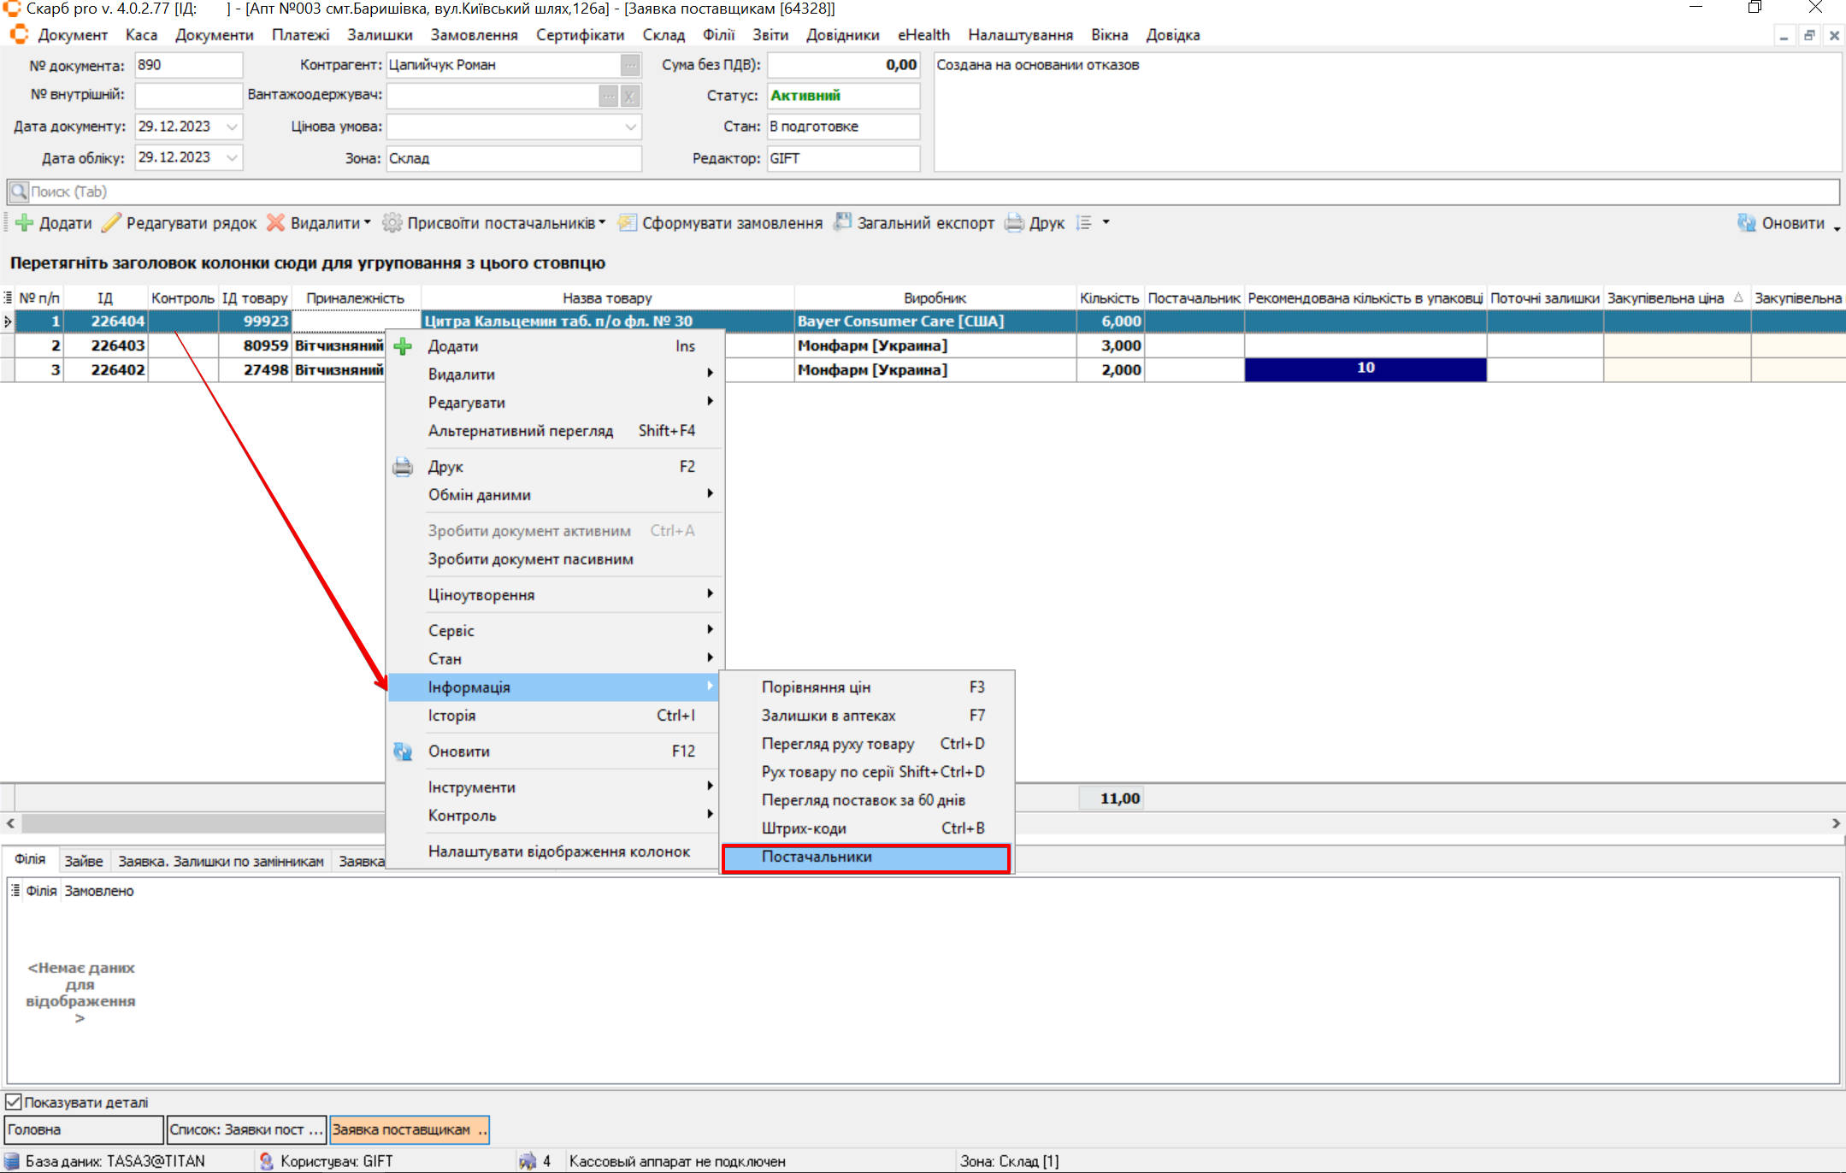Click the gear Присвоїти постачальників icon

pyautogui.click(x=392, y=223)
